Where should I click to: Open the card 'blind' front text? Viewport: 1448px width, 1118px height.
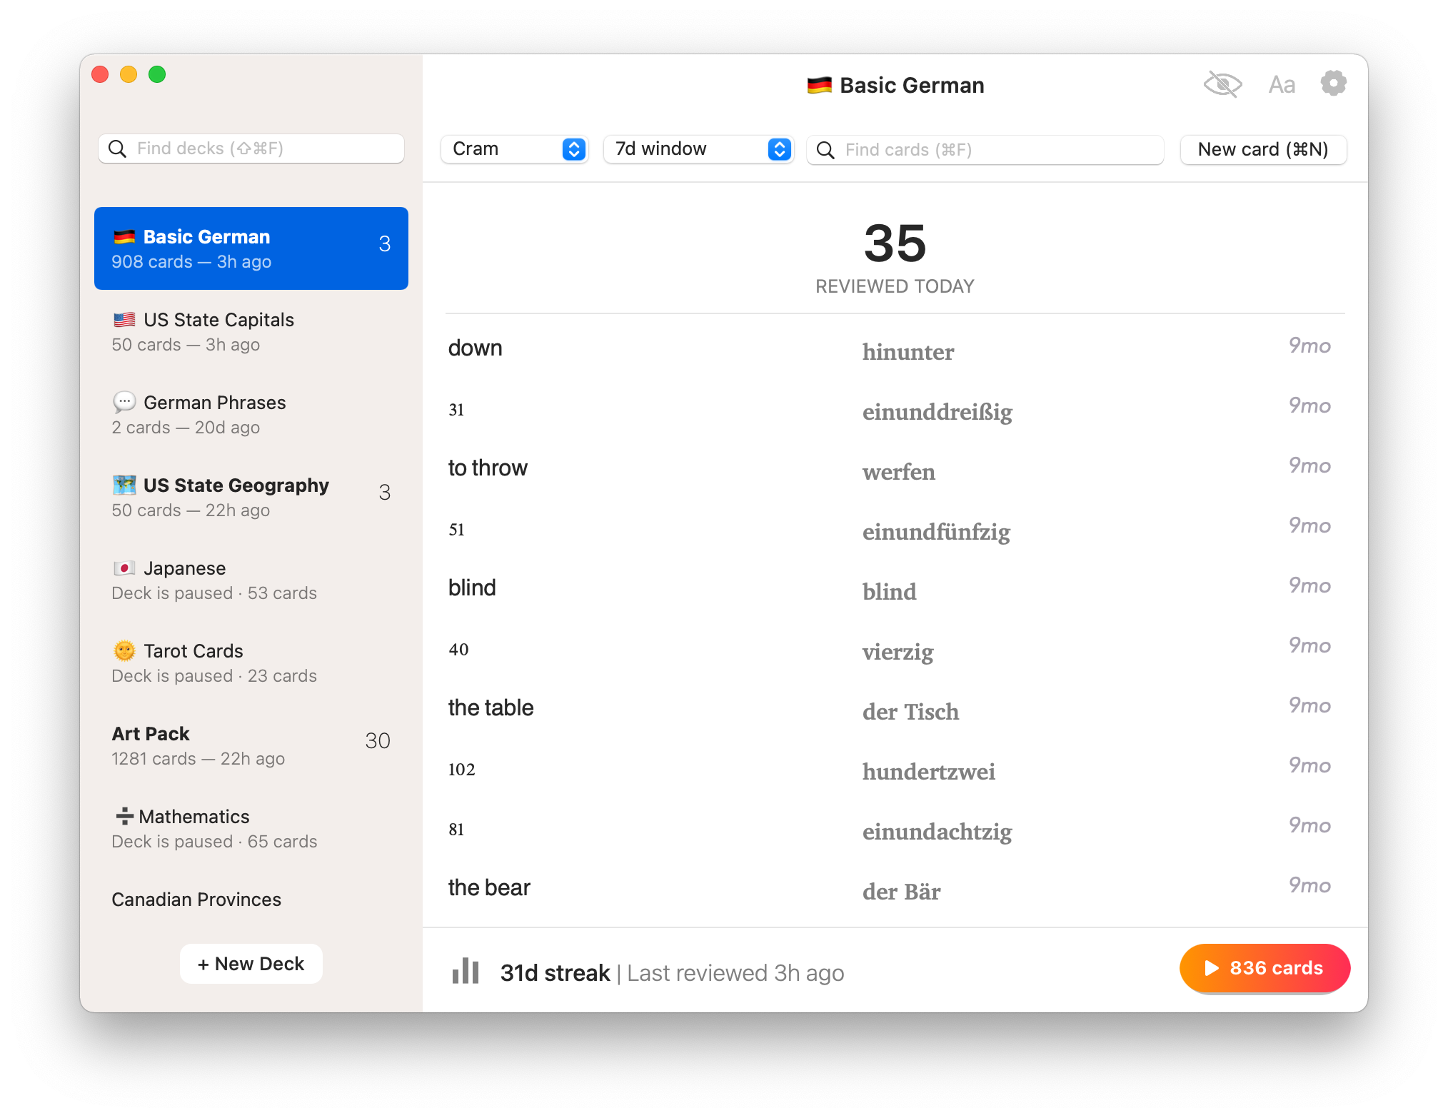tap(472, 588)
